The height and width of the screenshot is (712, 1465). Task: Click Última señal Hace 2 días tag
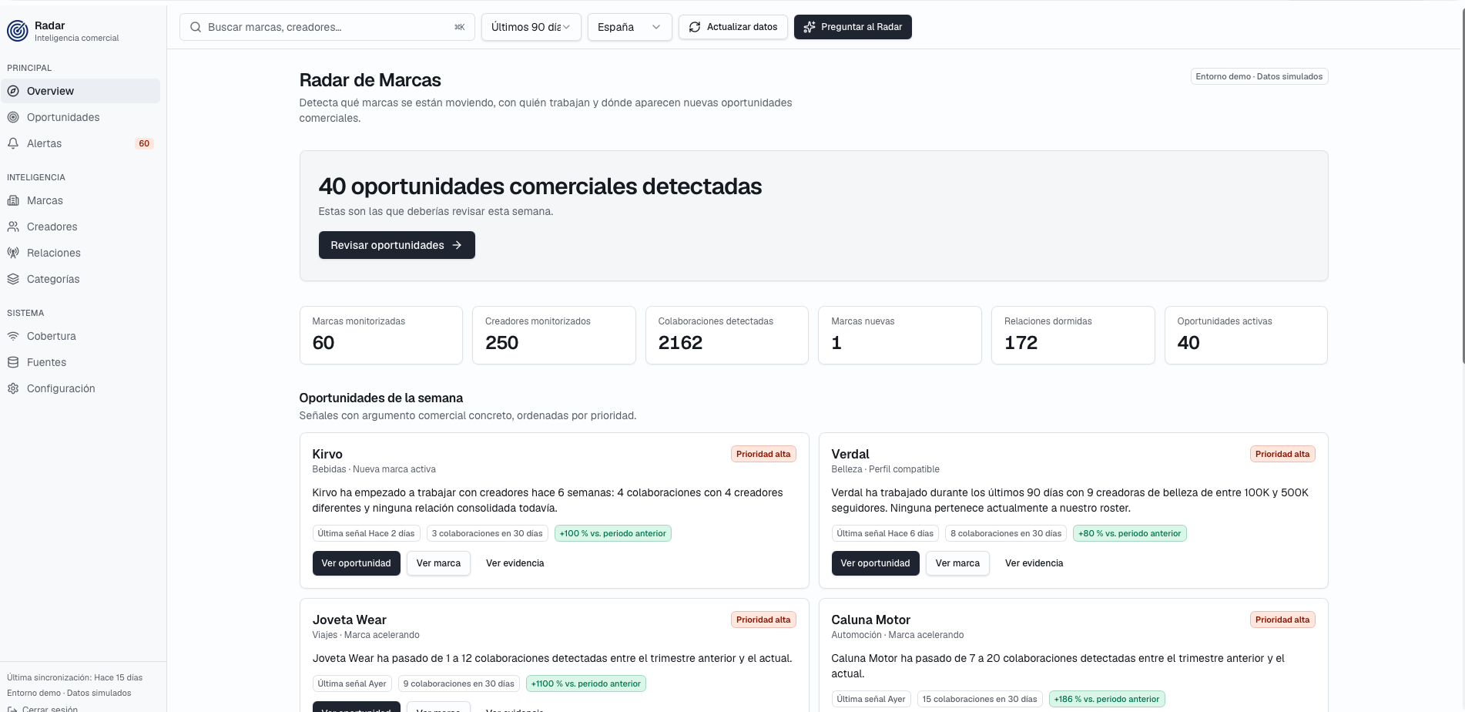(x=367, y=533)
